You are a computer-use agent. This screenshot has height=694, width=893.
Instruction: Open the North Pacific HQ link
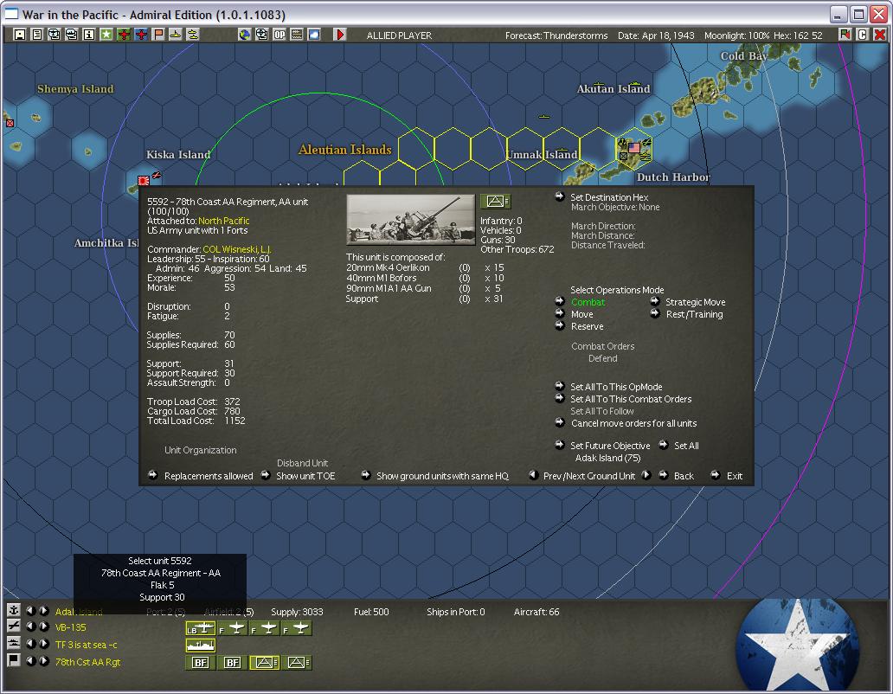(x=224, y=221)
